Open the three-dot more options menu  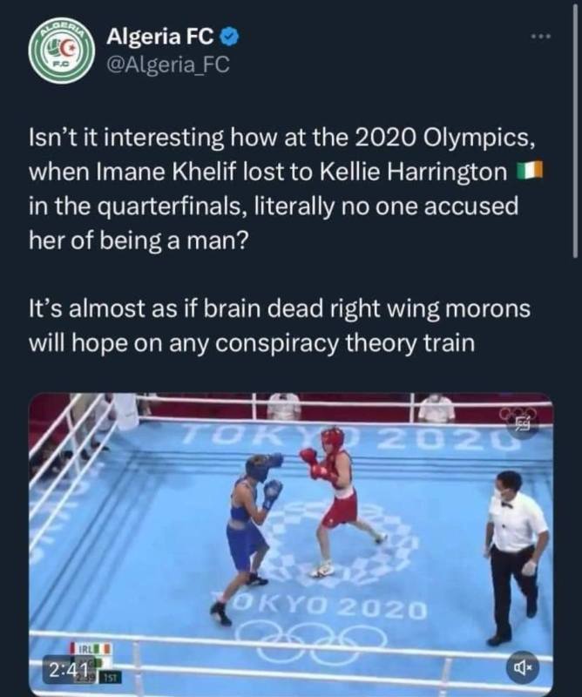click(x=542, y=37)
